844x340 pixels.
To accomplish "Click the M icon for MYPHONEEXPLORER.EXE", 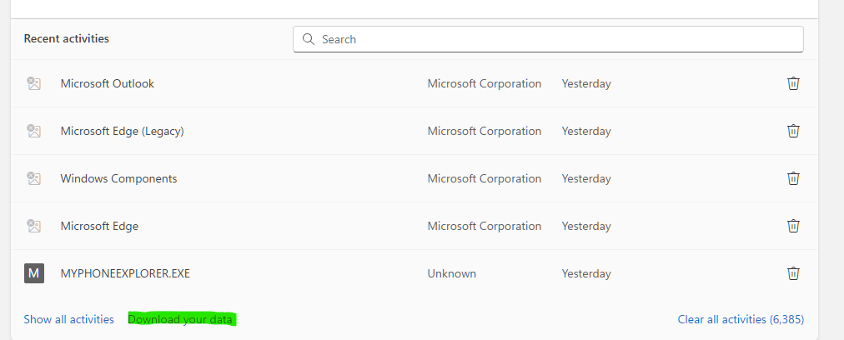I will 34,273.
